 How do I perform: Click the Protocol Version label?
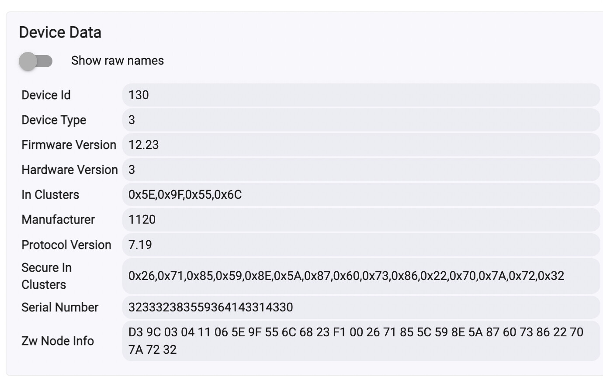click(x=66, y=245)
